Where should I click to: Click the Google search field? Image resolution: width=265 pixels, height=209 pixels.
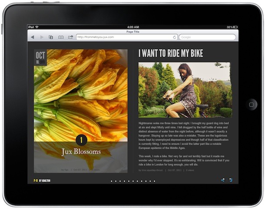(206, 37)
